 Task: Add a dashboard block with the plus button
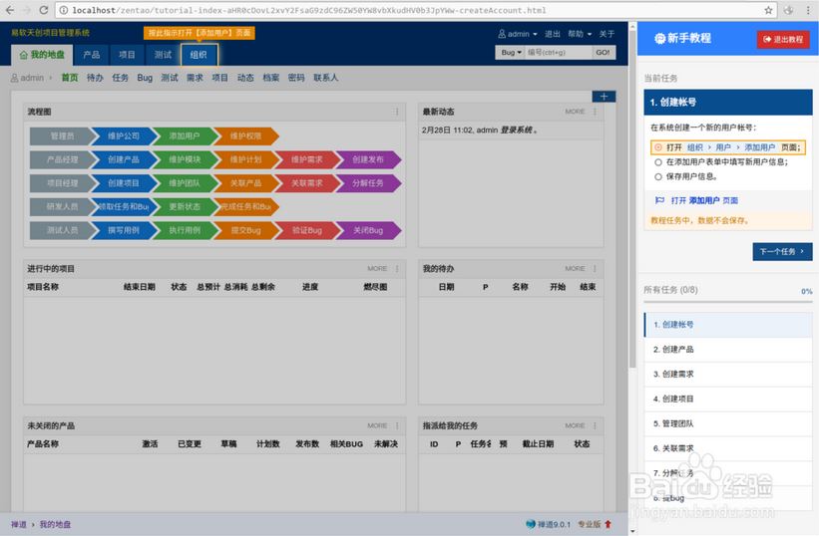[604, 97]
